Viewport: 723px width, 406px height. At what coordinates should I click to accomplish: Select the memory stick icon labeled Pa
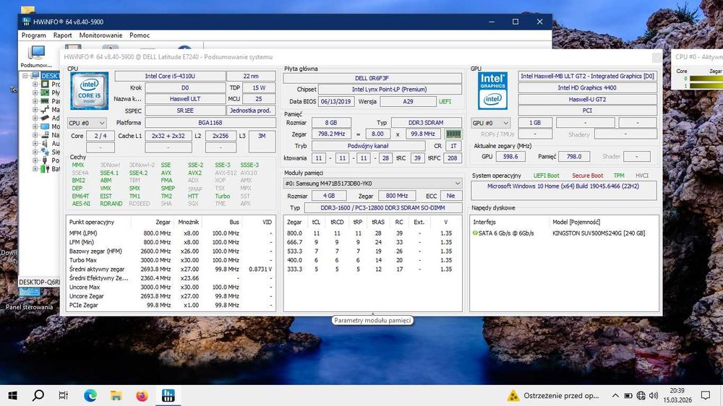click(x=45, y=101)
